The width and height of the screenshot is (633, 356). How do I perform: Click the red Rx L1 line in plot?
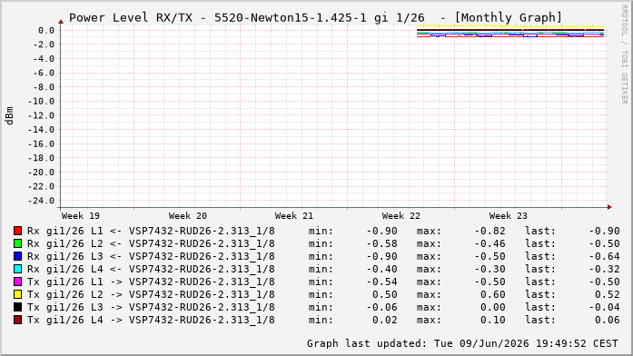tap(510, 36)
